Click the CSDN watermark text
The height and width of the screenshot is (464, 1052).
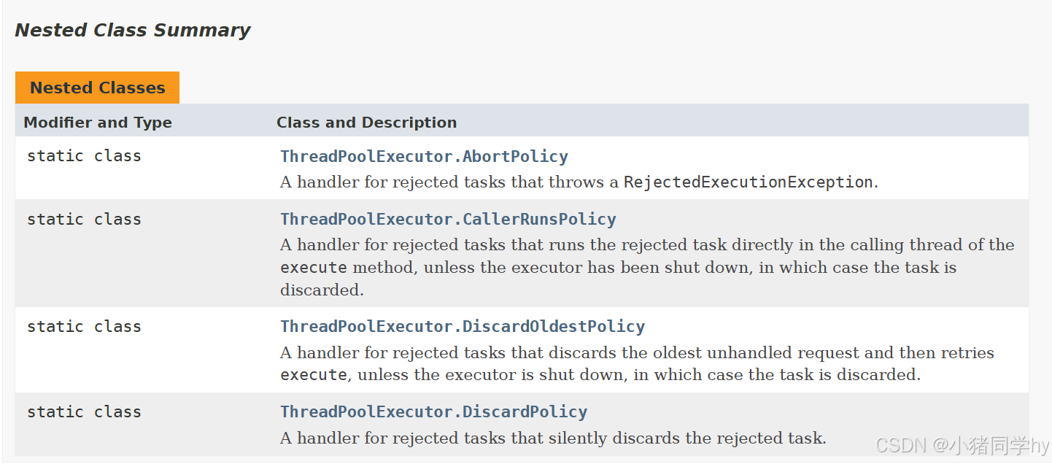pos(962,444)
